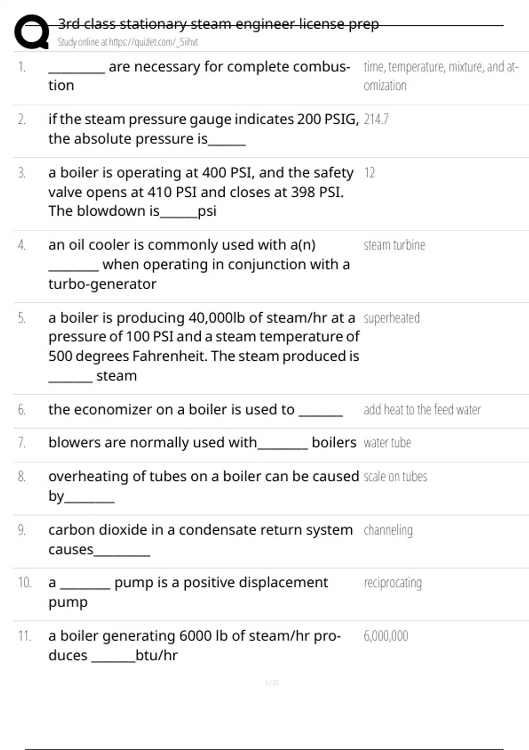Click question 2 about absolute pressure

[203, 129]
